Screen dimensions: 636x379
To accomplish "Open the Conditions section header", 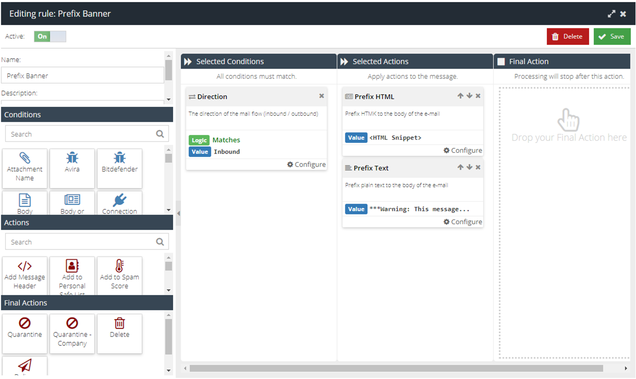I will pos(87,115).
